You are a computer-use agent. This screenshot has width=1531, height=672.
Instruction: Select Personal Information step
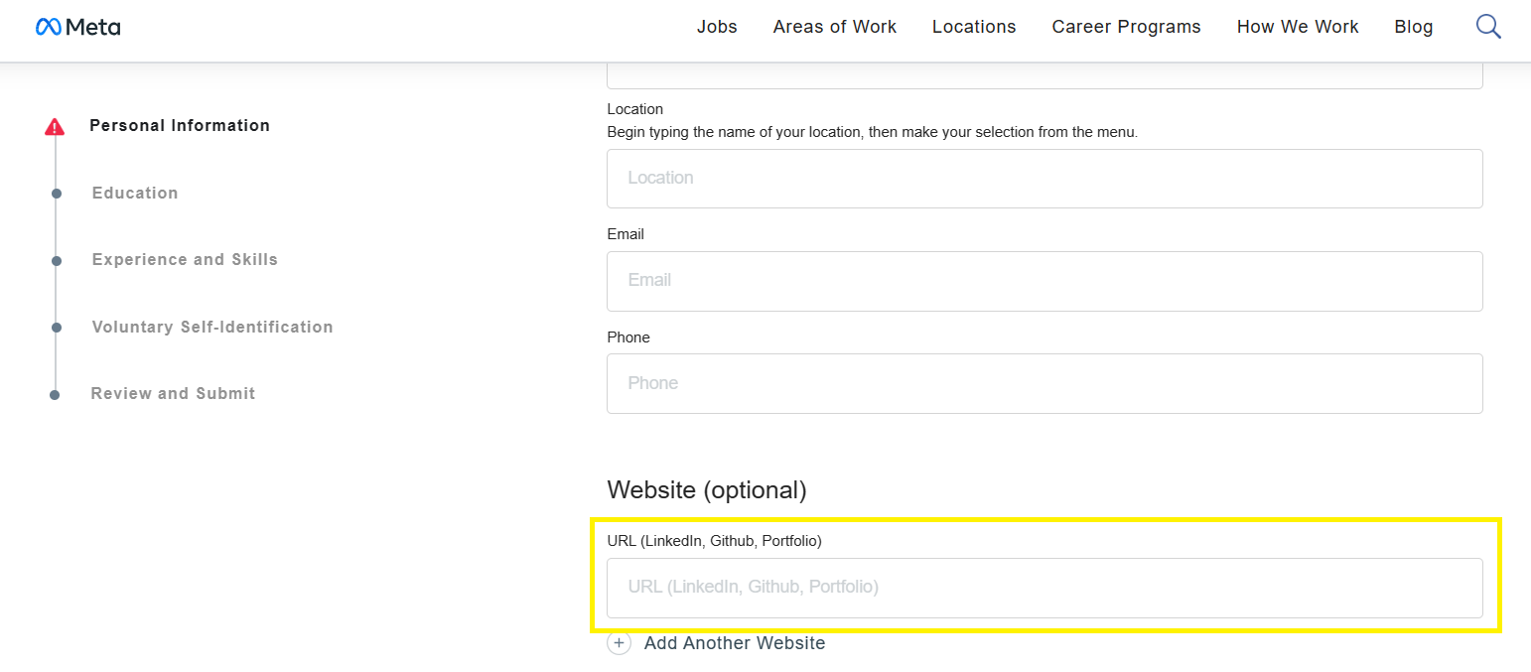tap(180, 125)
